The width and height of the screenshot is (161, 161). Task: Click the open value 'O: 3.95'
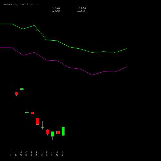pyautogui.click(x=56, y=11)
